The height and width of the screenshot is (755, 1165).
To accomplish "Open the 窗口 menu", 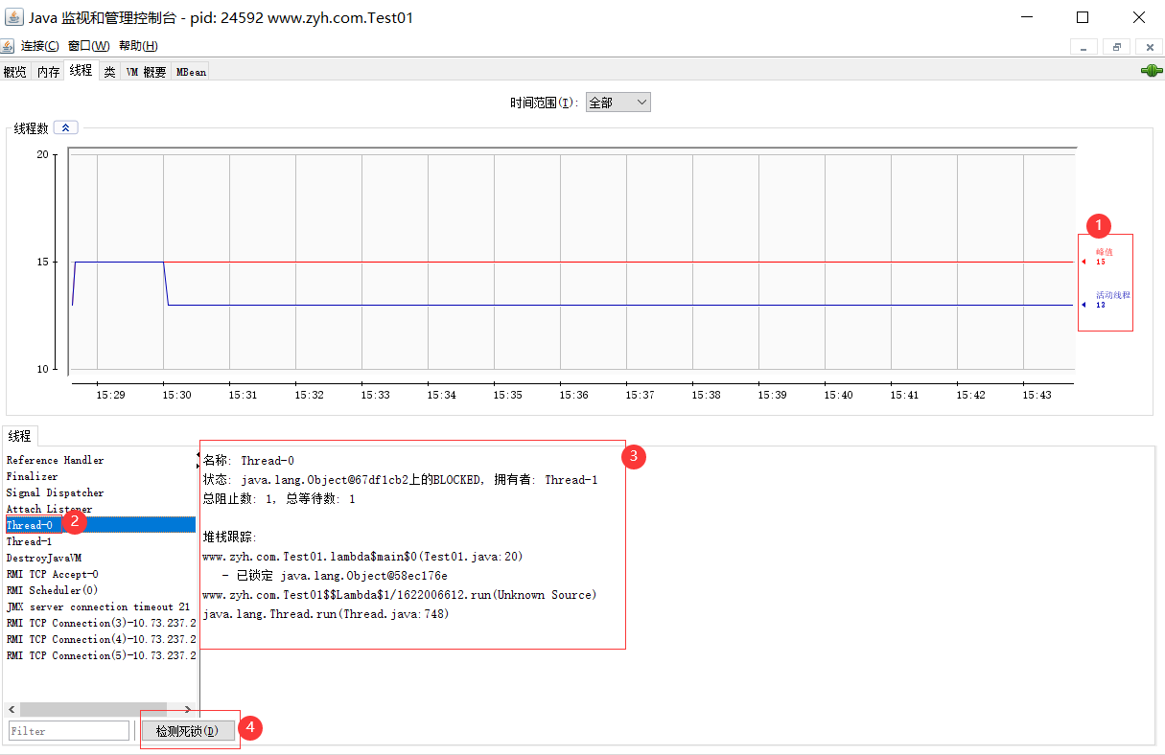I will pyautogui.click(x=88, y=46).
